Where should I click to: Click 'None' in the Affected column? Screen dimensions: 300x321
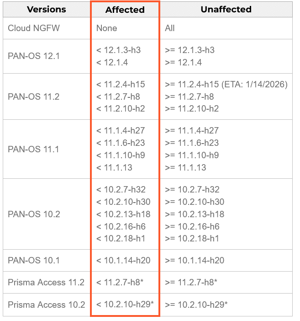click(x=106, y=28)
